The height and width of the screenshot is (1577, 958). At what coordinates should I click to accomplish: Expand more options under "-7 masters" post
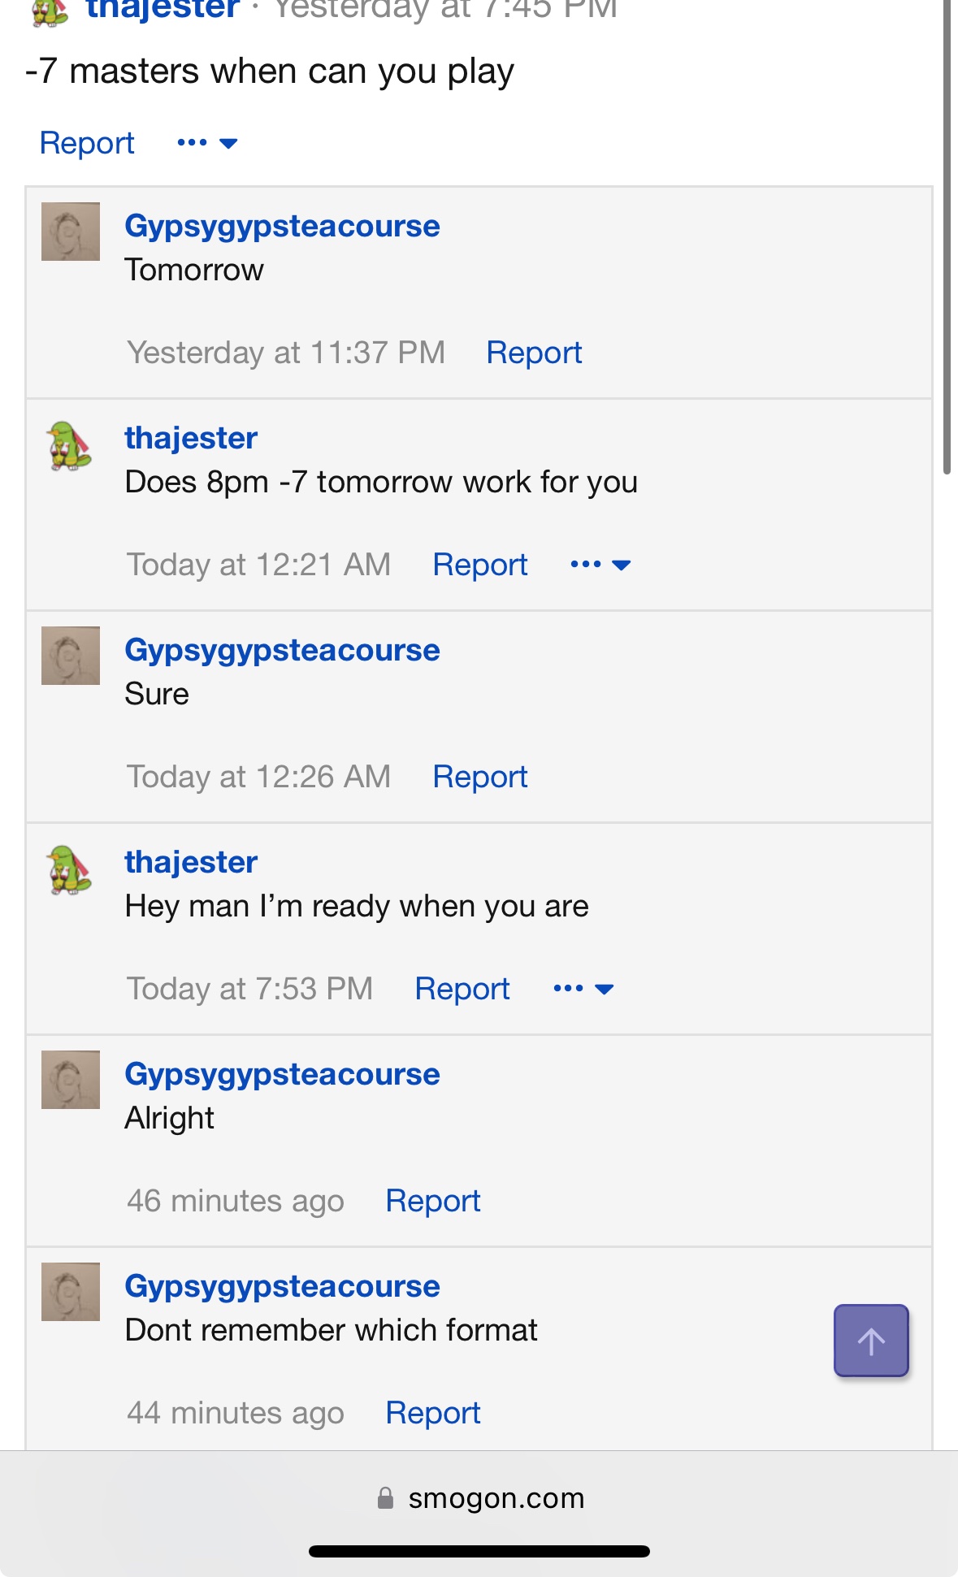coord(207,143)
